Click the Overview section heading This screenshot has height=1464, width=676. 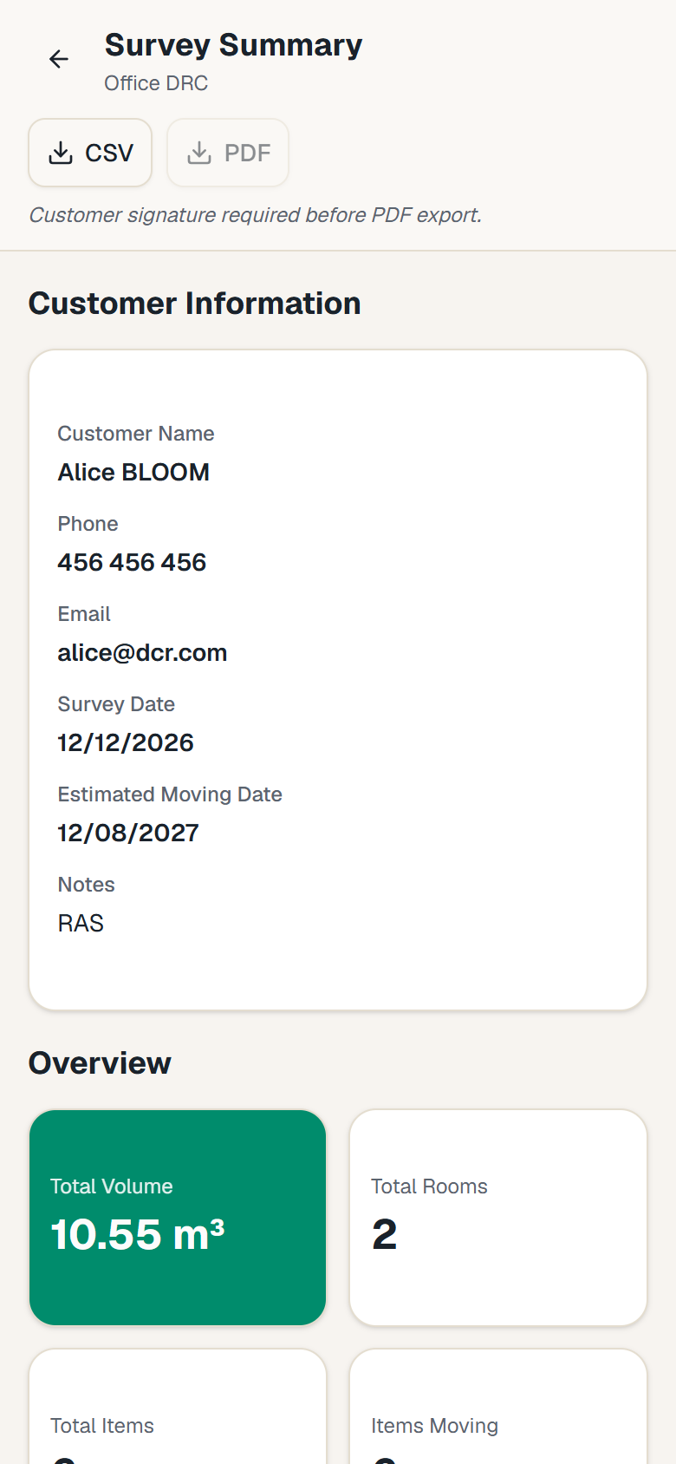point(100,1063)
